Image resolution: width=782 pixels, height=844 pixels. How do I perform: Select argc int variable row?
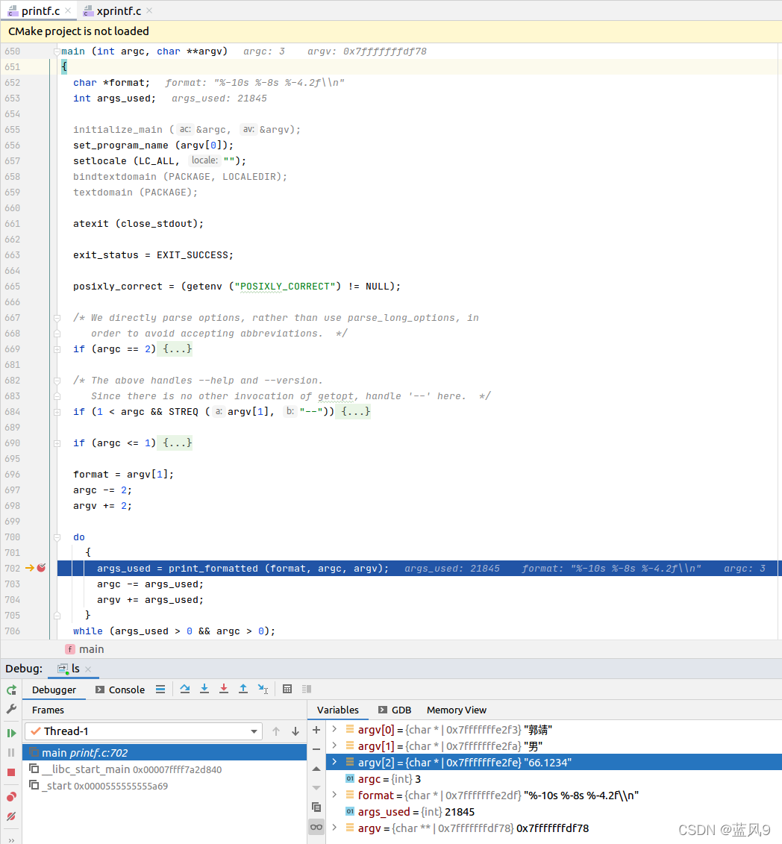(554, 779)
